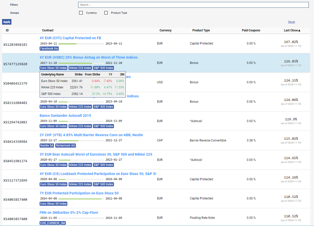Select the Facebook Inc underlying tag
This screenshot has width=314, height=226.
(49, 49)
